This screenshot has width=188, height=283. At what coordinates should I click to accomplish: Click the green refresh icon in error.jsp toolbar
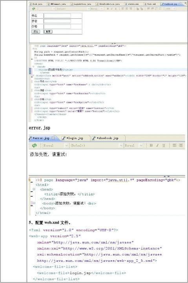[x=34, y=145]
